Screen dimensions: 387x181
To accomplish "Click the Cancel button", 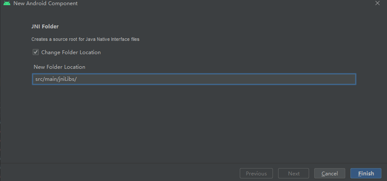I will [329, 173].
